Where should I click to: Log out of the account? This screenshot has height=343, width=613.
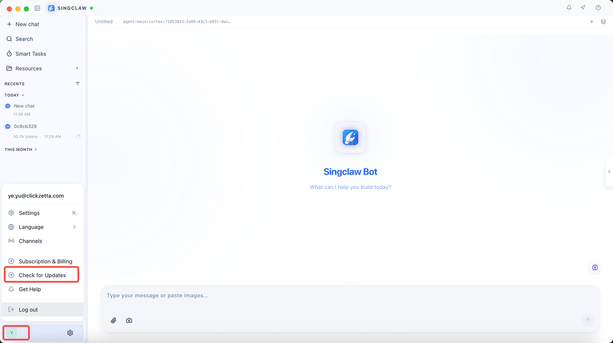[43, 310]
